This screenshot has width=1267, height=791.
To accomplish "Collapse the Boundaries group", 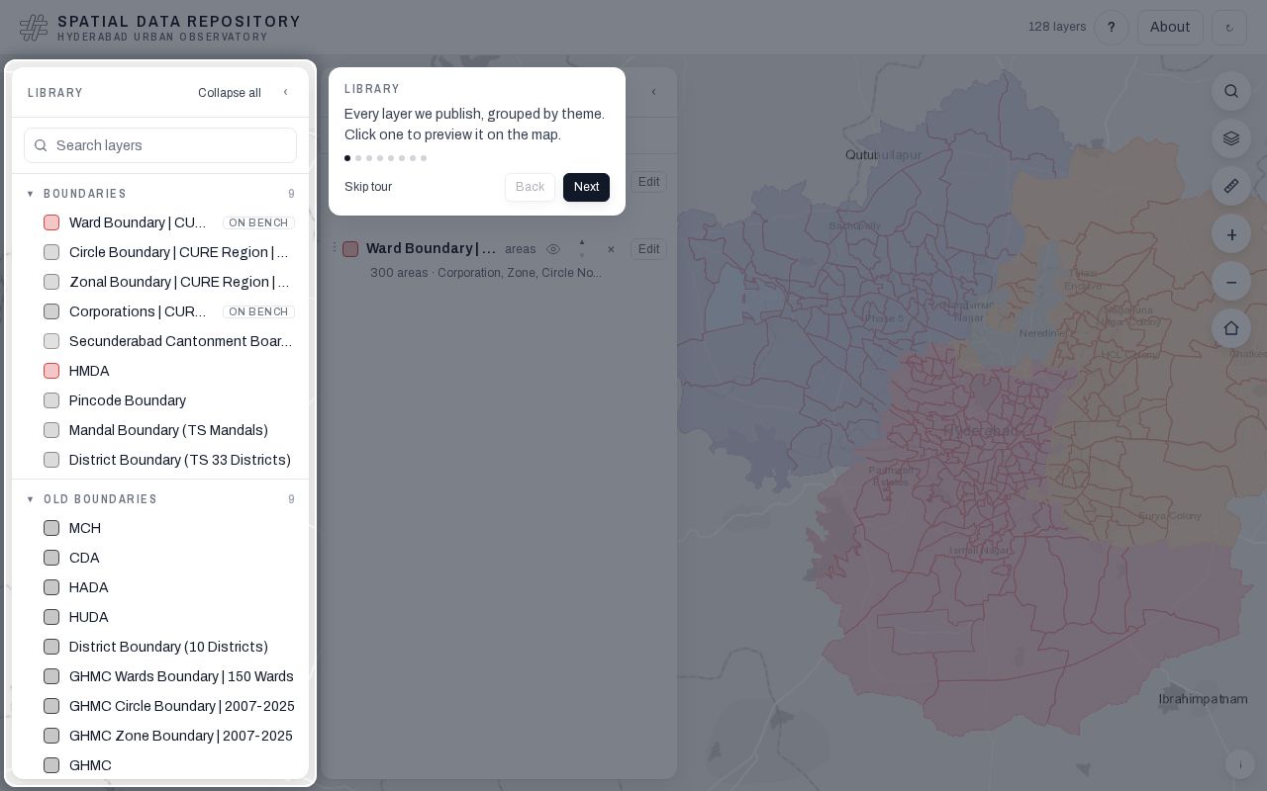I will click(x=160, y=194).
